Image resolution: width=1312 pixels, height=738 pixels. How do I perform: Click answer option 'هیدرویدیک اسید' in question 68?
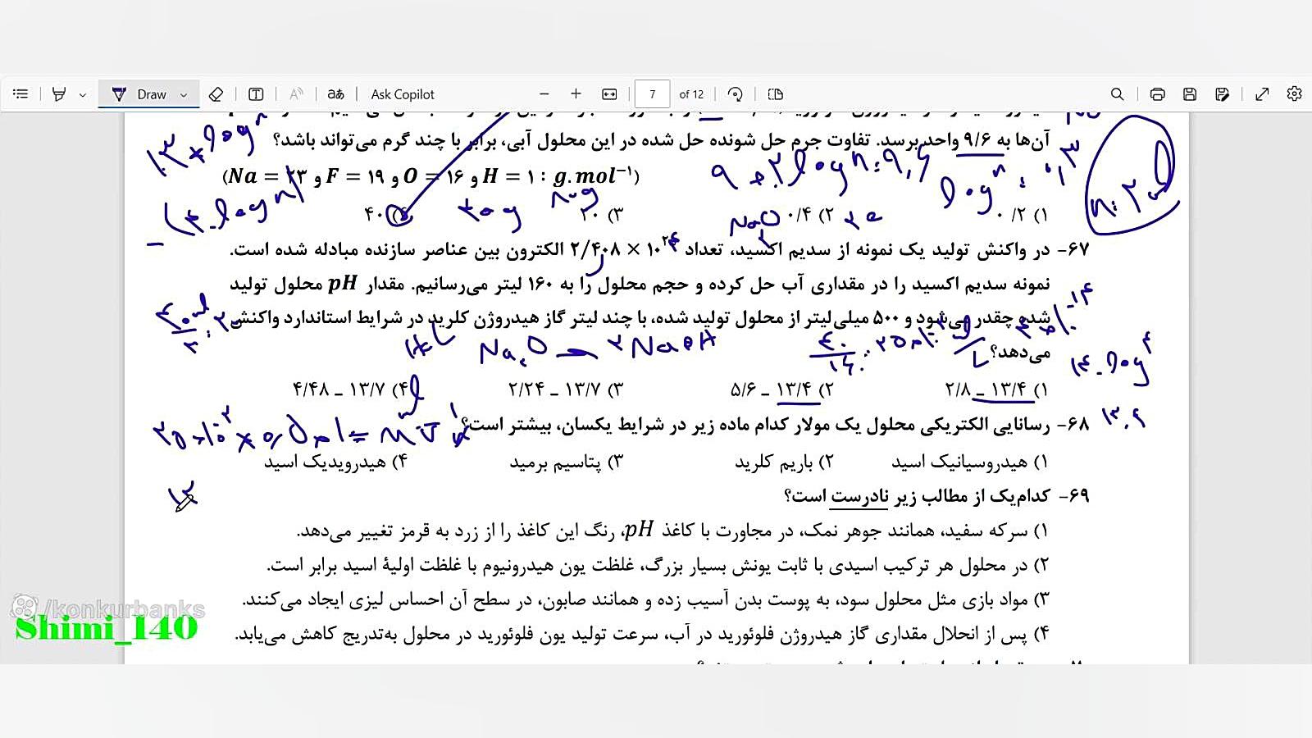(x=335, y=462)
